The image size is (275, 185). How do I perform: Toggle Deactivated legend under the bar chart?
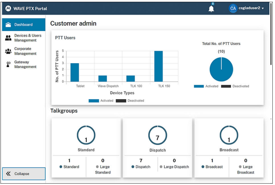click(130, 101)
